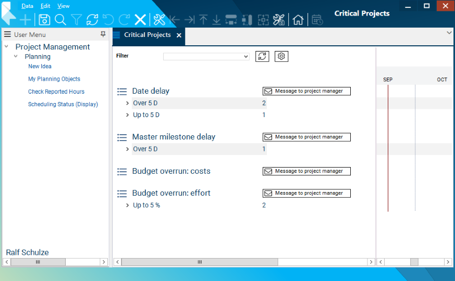Screen dimensions: 455x281
Task: Click the Insert plus icon in toolbar
Action: point(25,20)
